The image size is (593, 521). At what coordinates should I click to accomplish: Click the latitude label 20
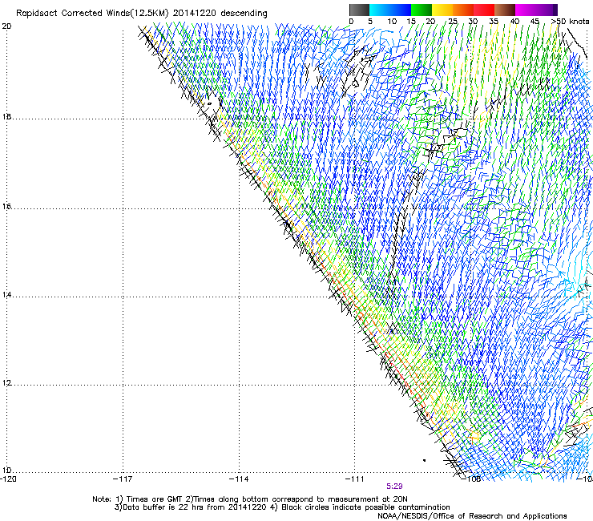pos(6,26)
